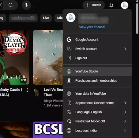
Task: Click the Switch account person icon
Action: click(x=69, y=49)
